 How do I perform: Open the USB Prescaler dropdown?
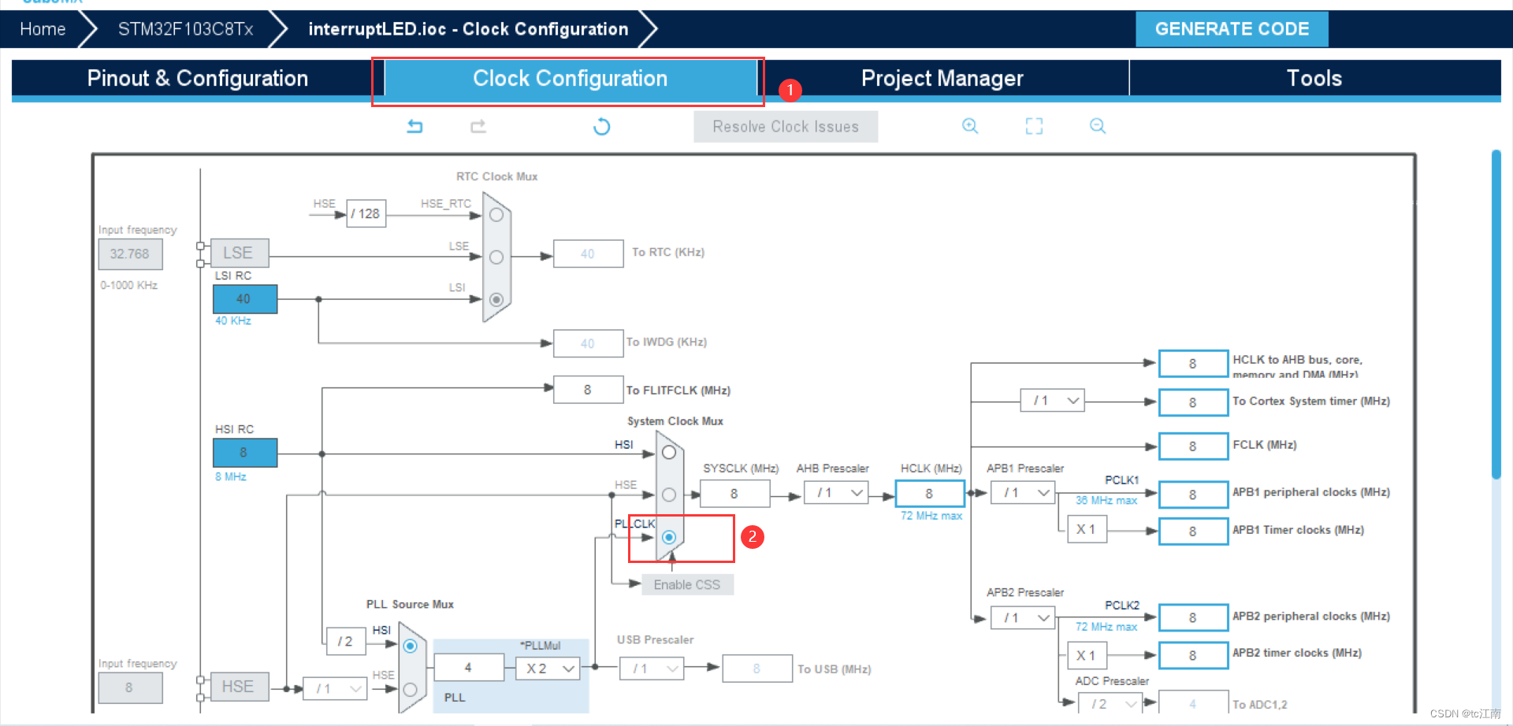[652, 669]
